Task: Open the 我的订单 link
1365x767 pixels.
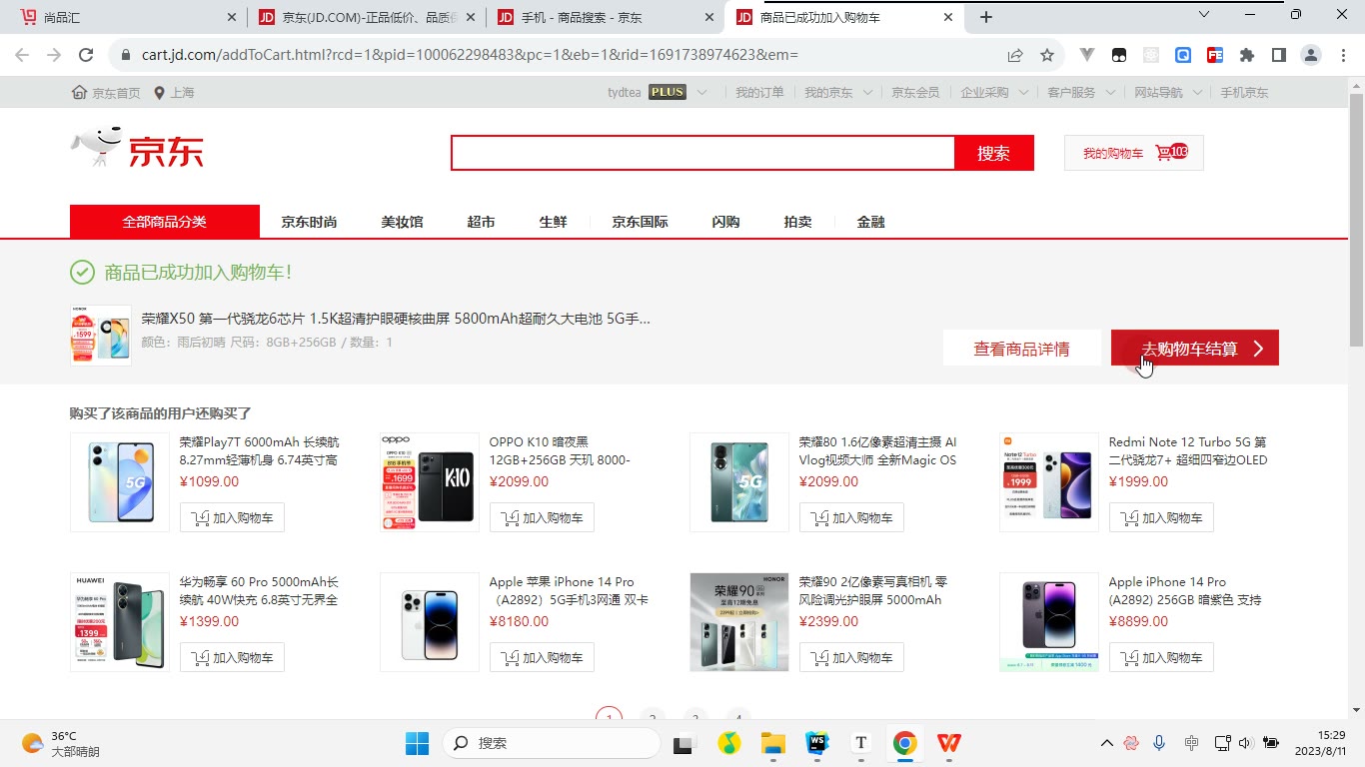Action: pyautogui.click(x=759, y=93)
